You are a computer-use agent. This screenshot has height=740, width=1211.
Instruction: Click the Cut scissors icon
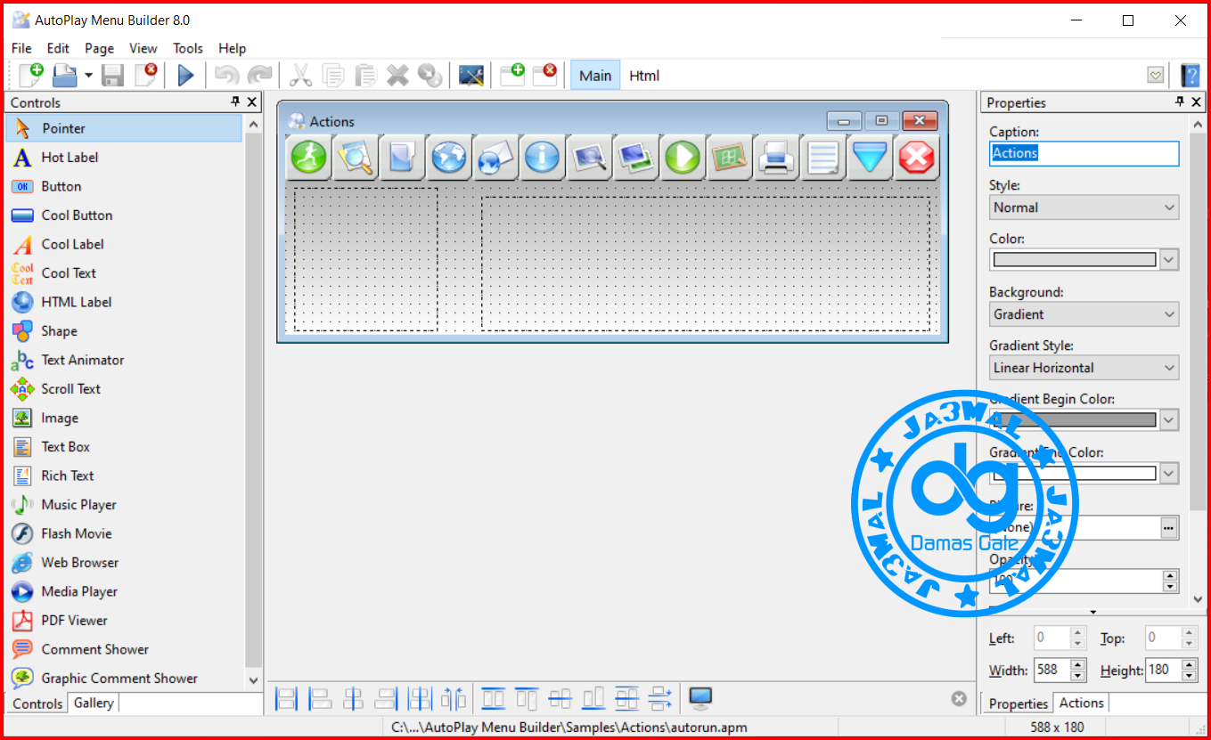(301, 75)
